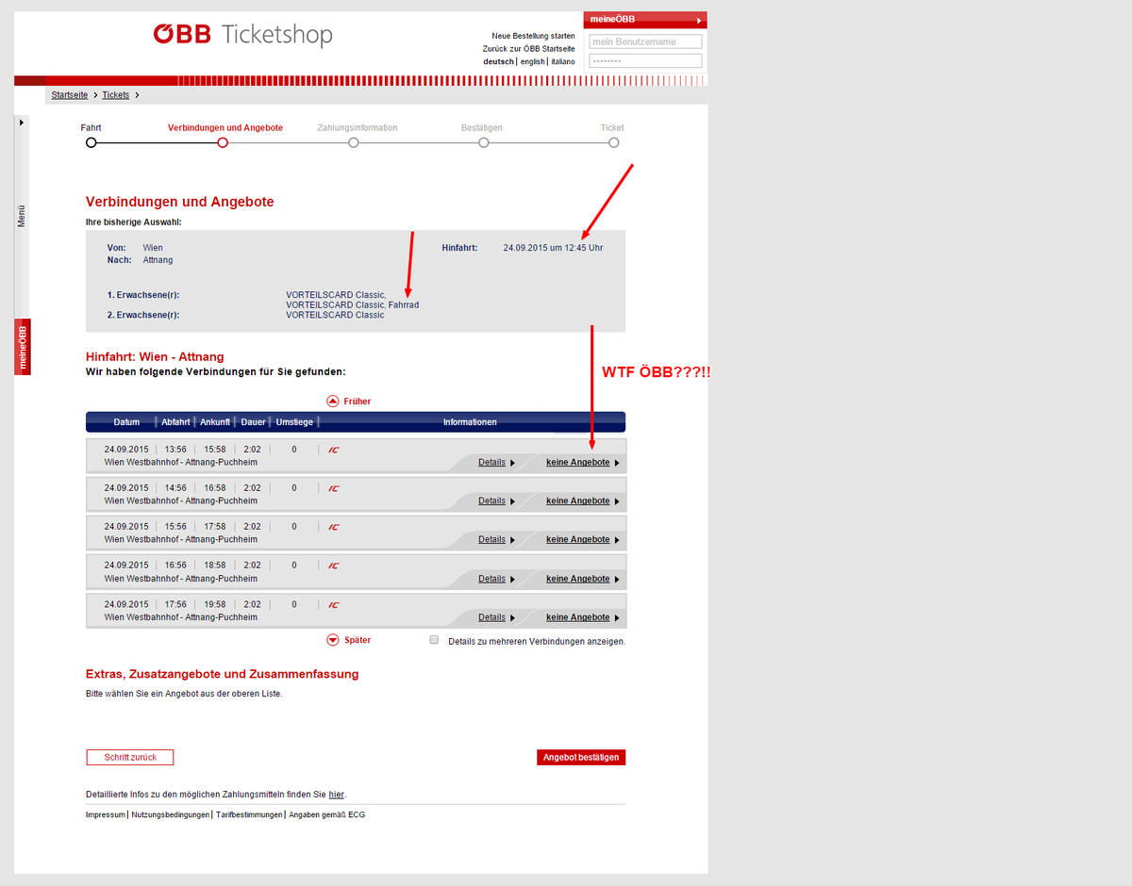Select the Ticket step marker
The image size is (1132, 886).
(x=614, y=142)
